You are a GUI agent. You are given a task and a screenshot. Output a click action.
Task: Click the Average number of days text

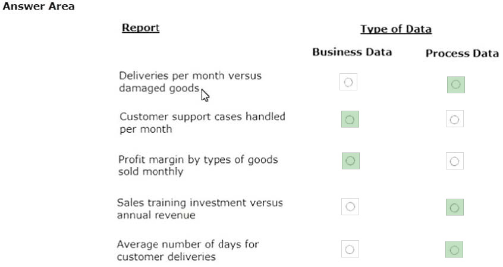click(188, 250)
